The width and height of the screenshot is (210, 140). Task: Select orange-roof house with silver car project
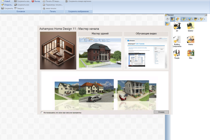click(x=96, y=91)
